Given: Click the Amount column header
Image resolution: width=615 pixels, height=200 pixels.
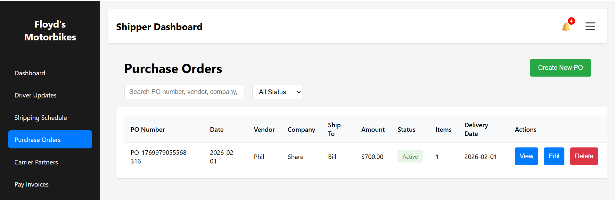Looking at the screenshot, I should point(373,129).
